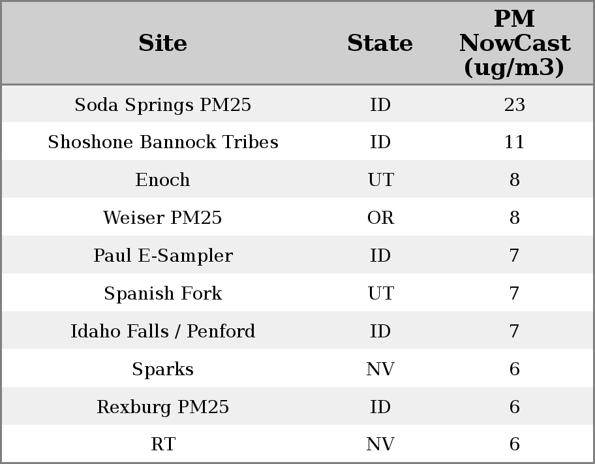The image size is (595, 464).
Task: Choose the Paul E-Sampler site
Action: point(162,256)
